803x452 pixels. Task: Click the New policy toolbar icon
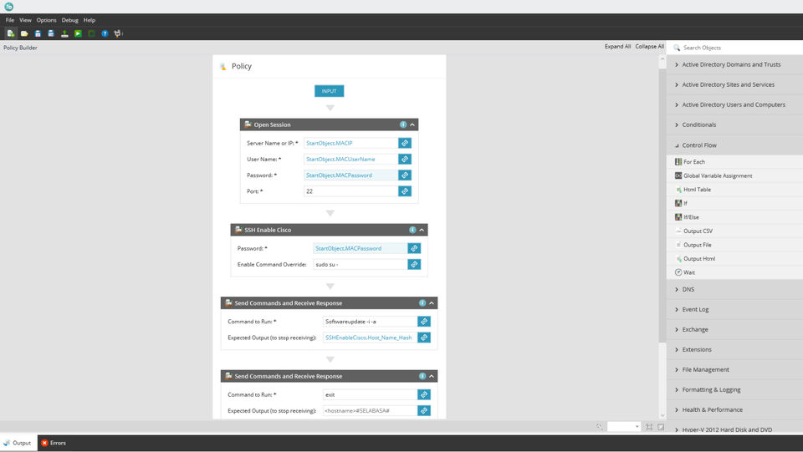[10, 33]
